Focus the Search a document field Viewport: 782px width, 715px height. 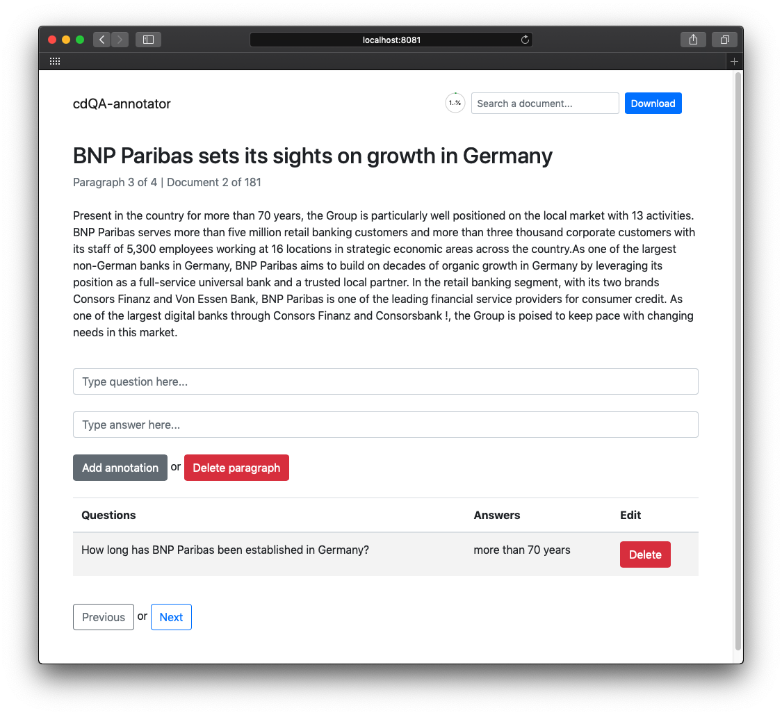(x=544, y=104)
